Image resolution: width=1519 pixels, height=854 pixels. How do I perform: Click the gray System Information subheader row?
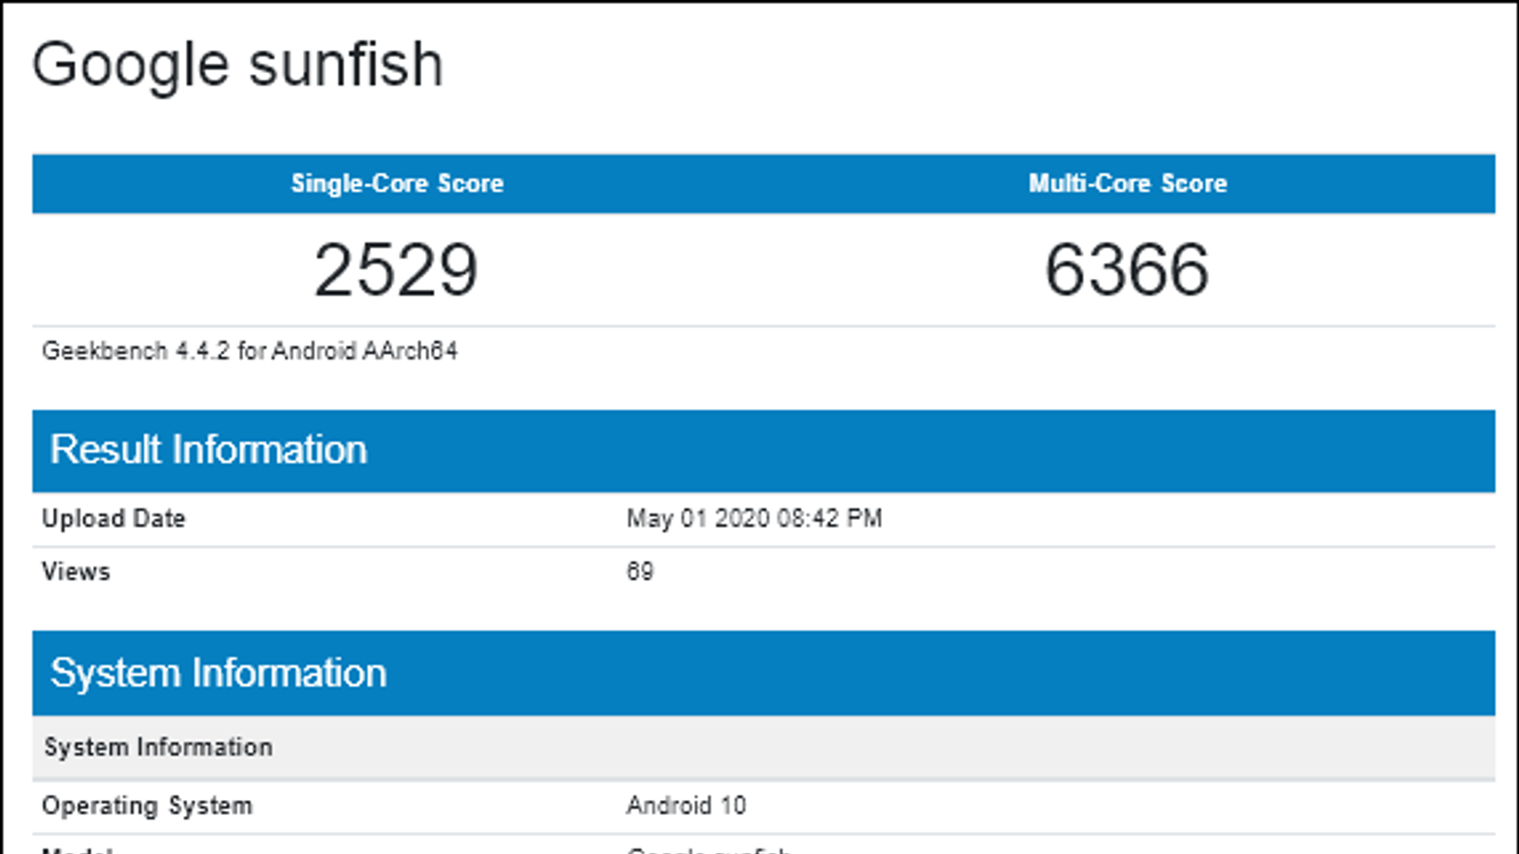pos(159,748)
